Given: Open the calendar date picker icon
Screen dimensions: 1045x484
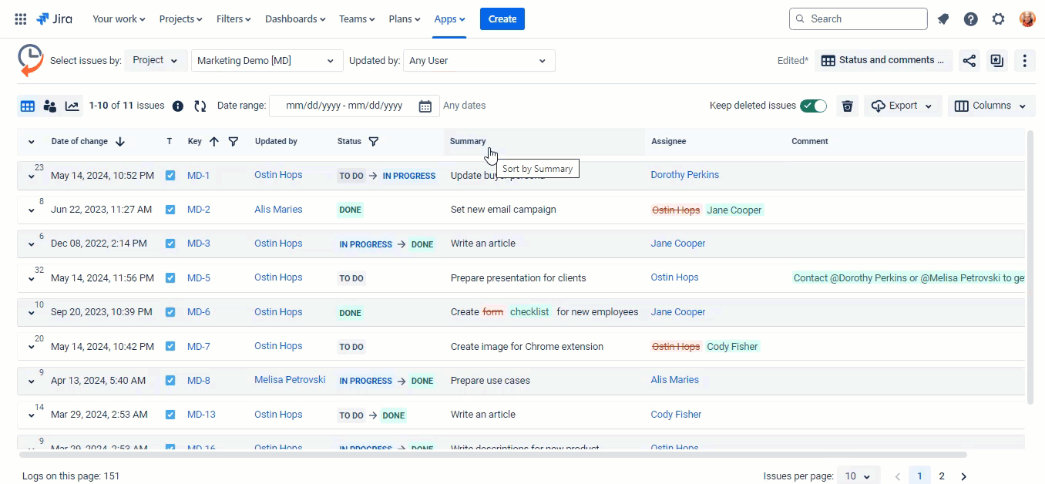Looking at the screenshot, I should tap(425, 106).
